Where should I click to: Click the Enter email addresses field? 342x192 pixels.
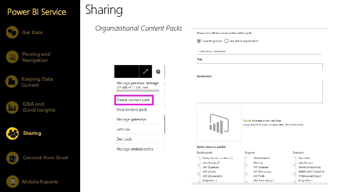pyautogui.click(x=259, y=51)
